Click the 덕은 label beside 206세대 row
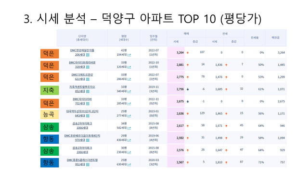The image size is (308, 173). [50, 53]
